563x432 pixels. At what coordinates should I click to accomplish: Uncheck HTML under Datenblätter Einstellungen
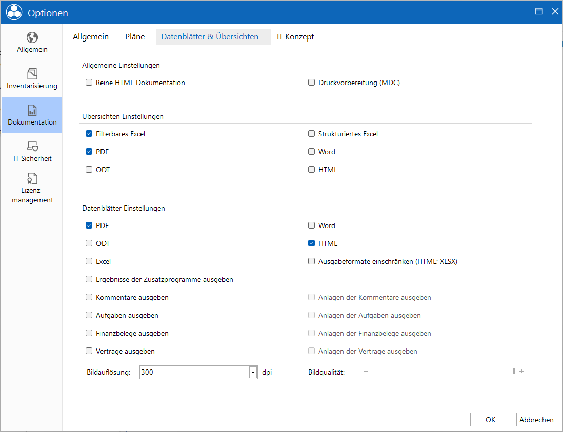311,243
